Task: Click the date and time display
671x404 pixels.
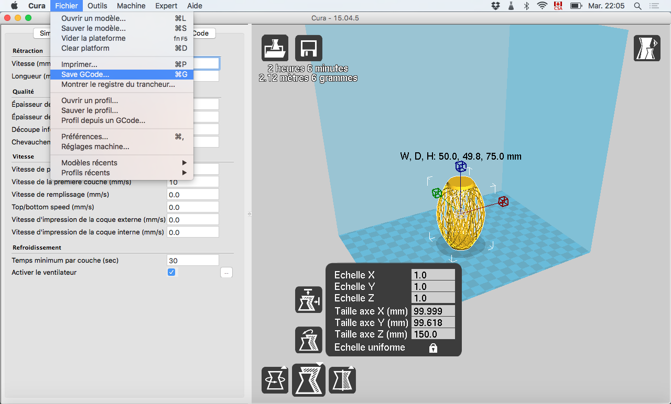Action: [606, 6]
